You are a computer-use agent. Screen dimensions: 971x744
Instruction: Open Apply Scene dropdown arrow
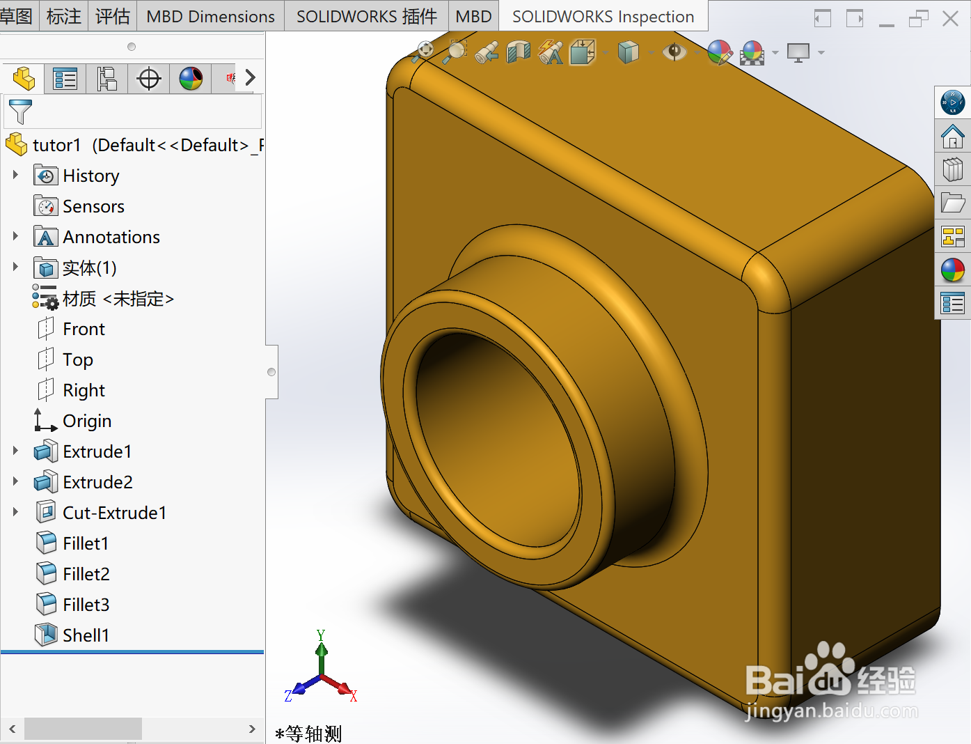click(x=775, y=52)
